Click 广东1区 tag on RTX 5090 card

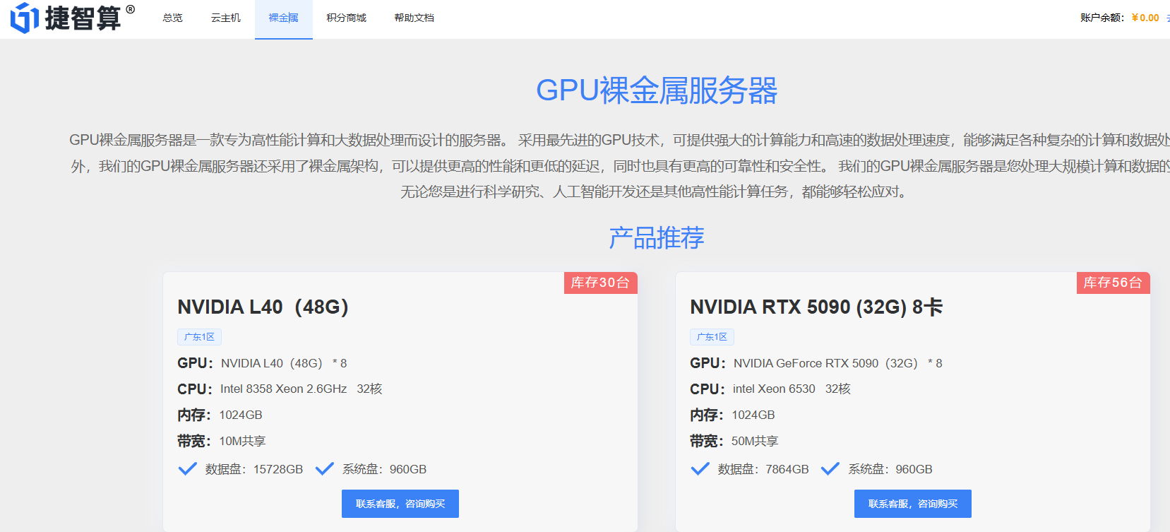tap(712, 337)
